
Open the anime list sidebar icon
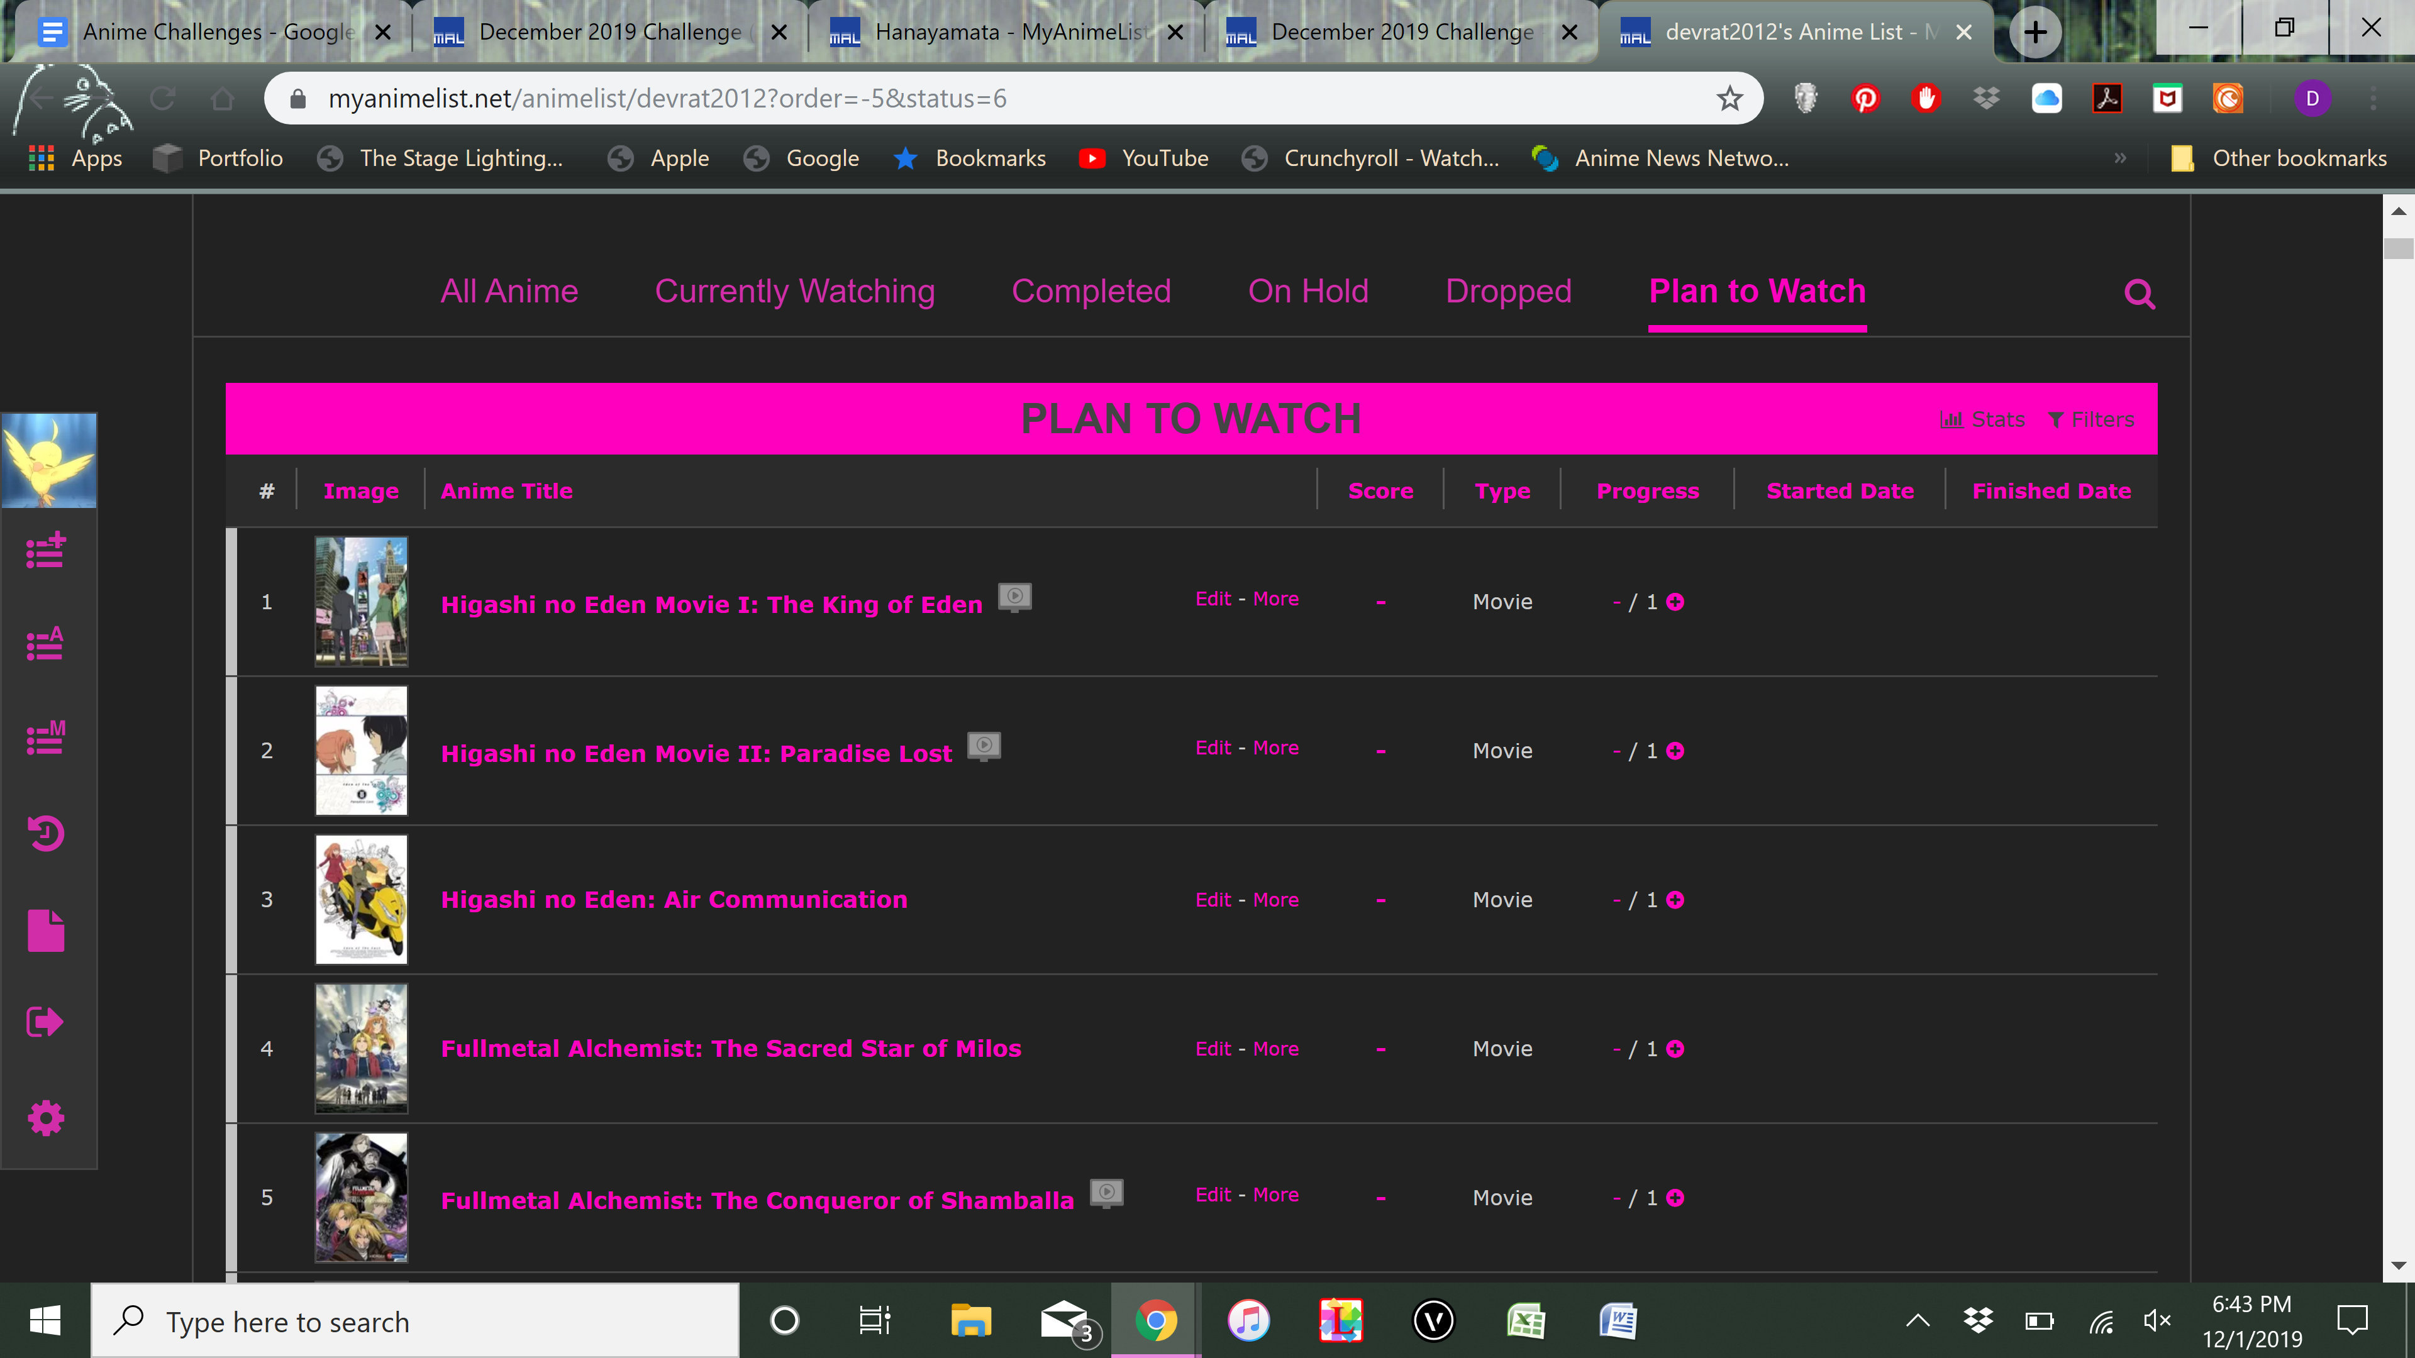(x=45, y=644)
